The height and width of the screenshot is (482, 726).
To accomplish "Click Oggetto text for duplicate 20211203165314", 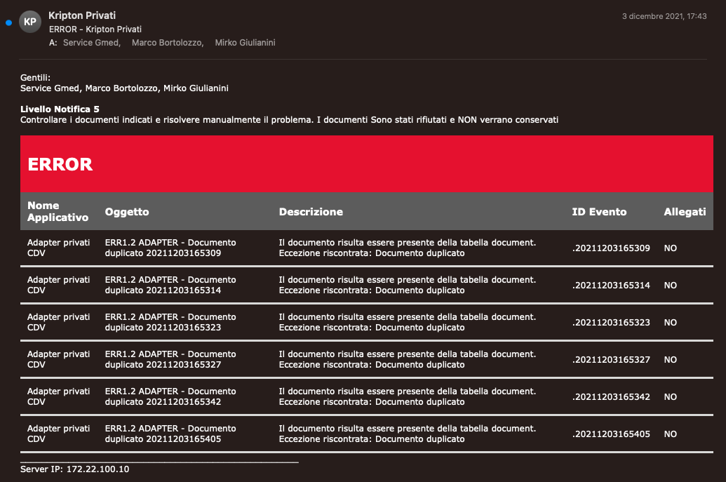I will coord(170,285).
